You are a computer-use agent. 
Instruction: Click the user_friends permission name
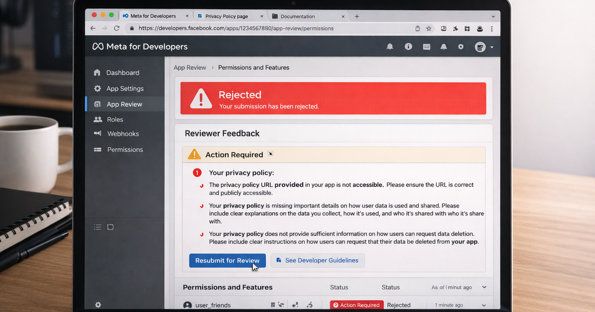pos(213,305)
